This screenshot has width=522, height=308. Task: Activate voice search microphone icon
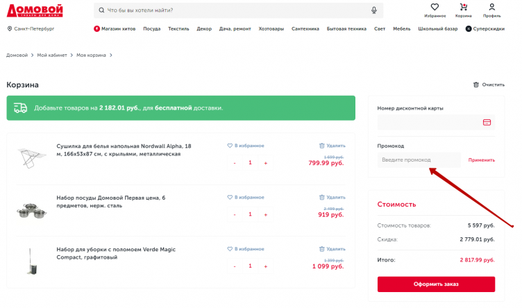point(374,10)
